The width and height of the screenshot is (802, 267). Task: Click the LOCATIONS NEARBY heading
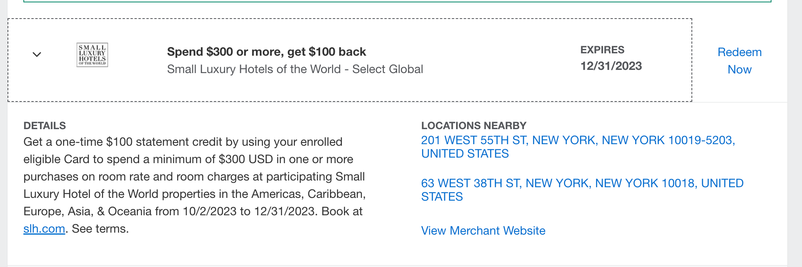(x=474, y=125)
